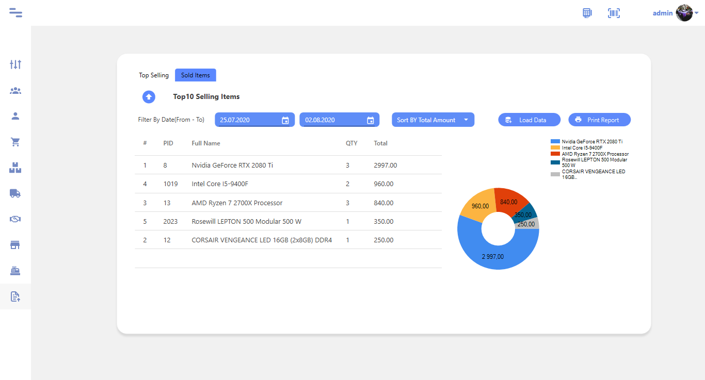
Task: Open the Sort BY Total Amount dropdown
Action: 433,120
